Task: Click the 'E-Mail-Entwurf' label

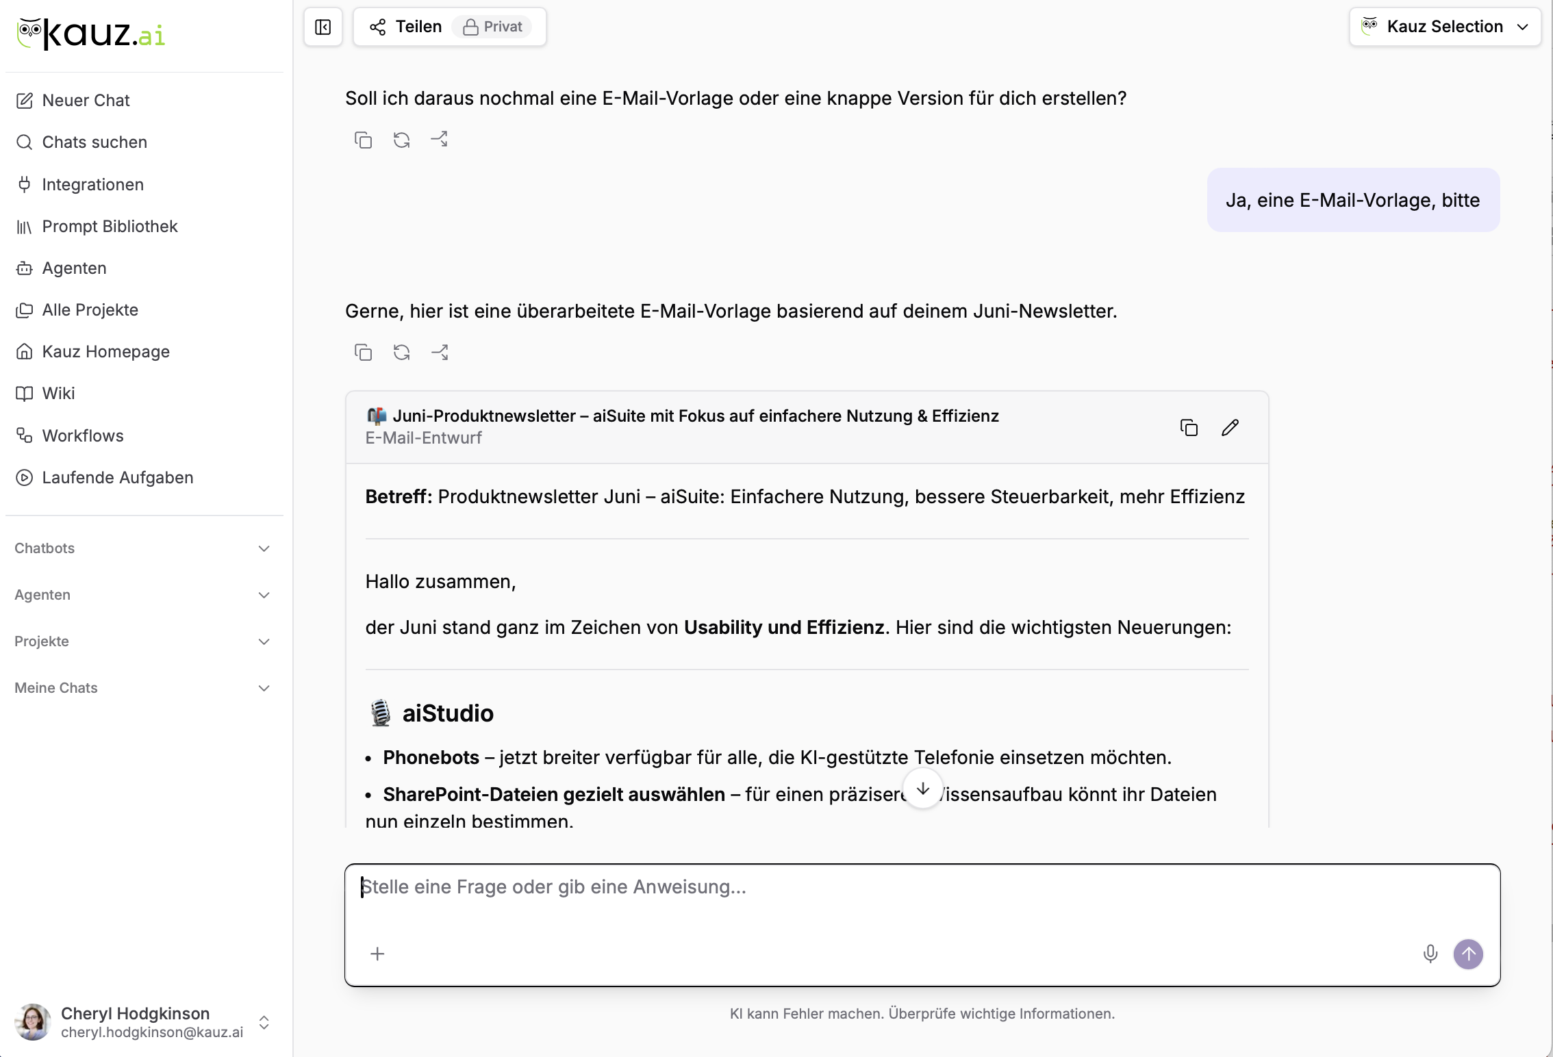Action: [423, 438]
